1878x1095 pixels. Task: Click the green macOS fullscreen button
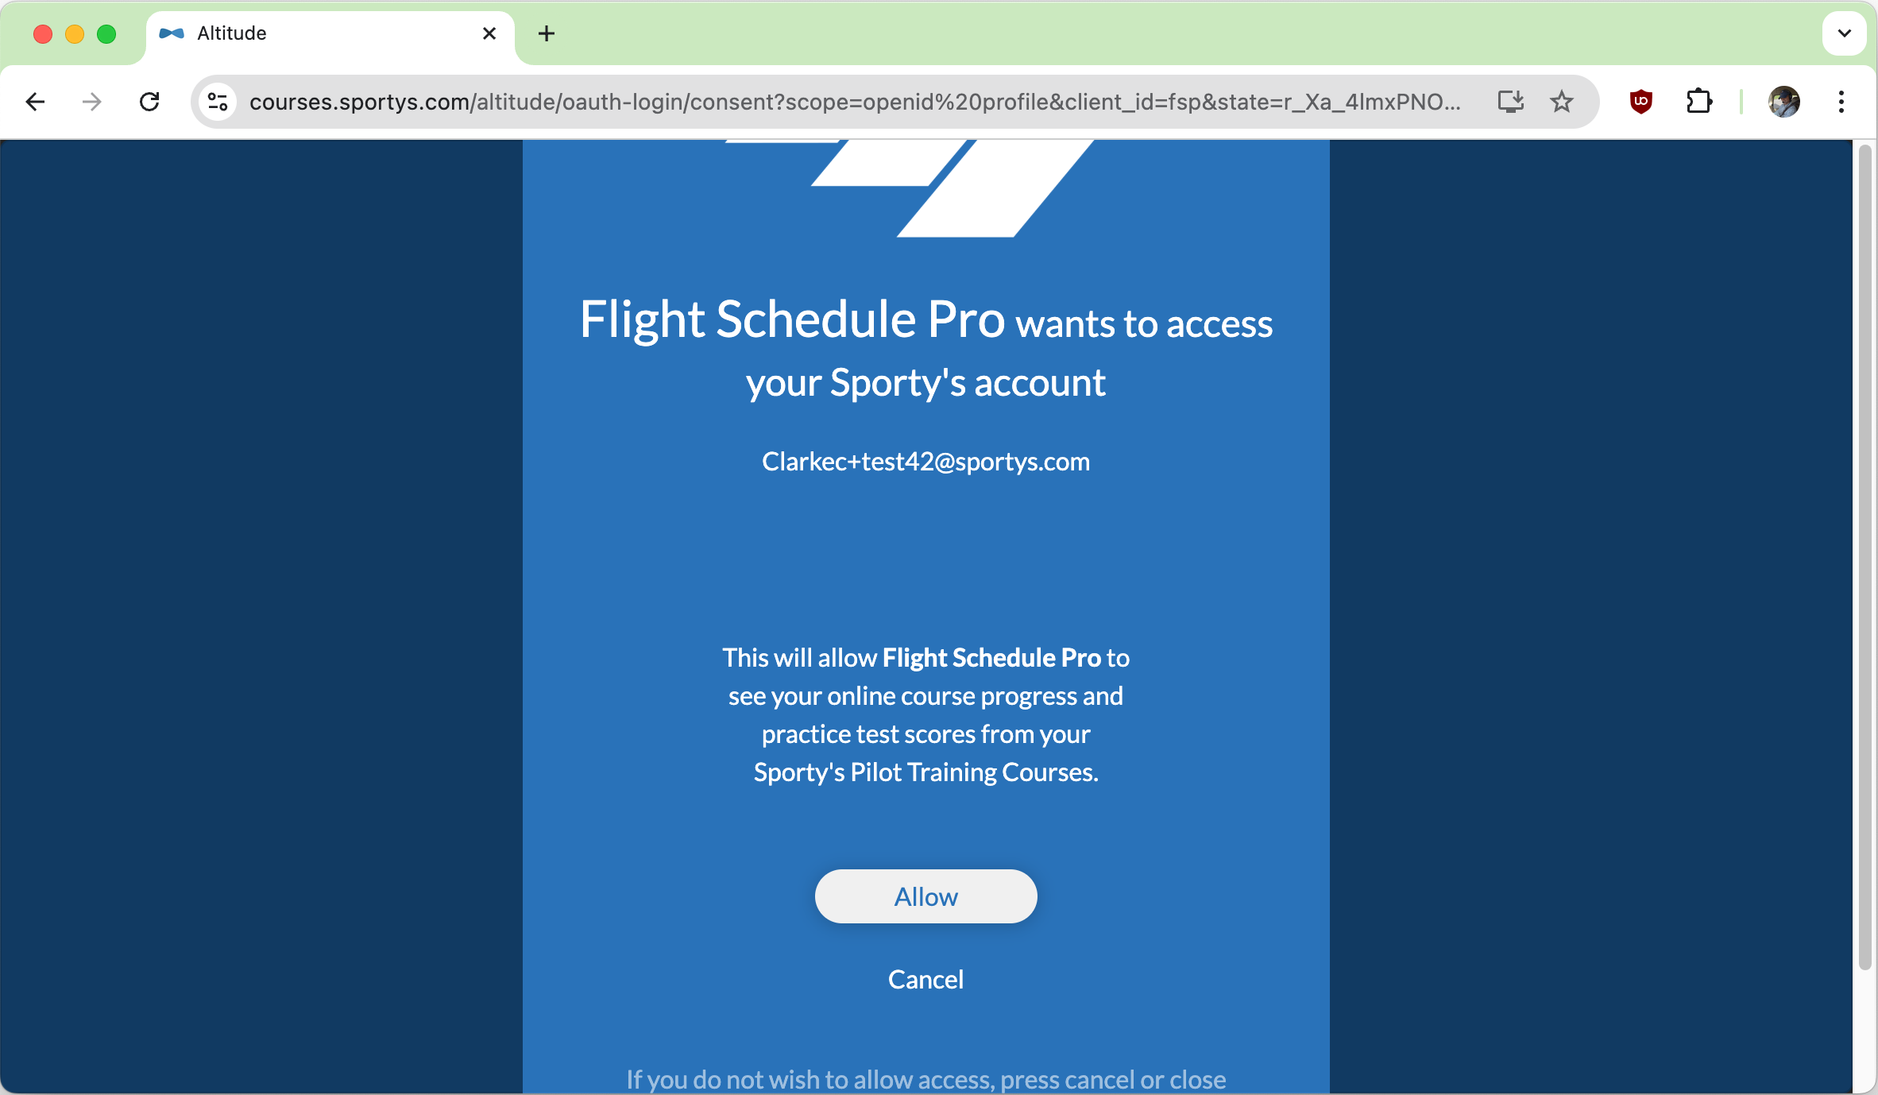[106, 33]
